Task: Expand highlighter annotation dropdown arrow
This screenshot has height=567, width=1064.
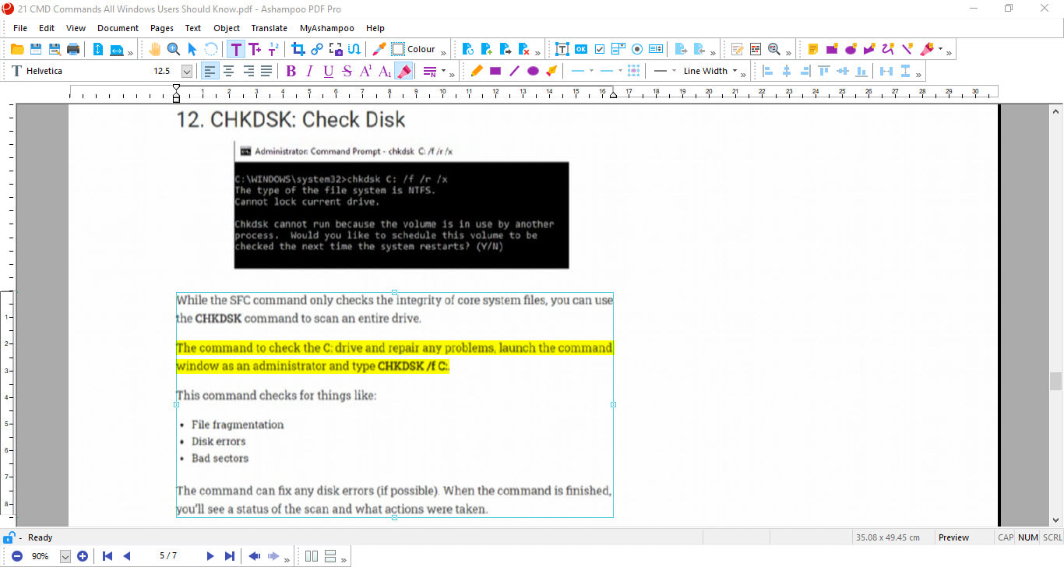Action: 940,49
